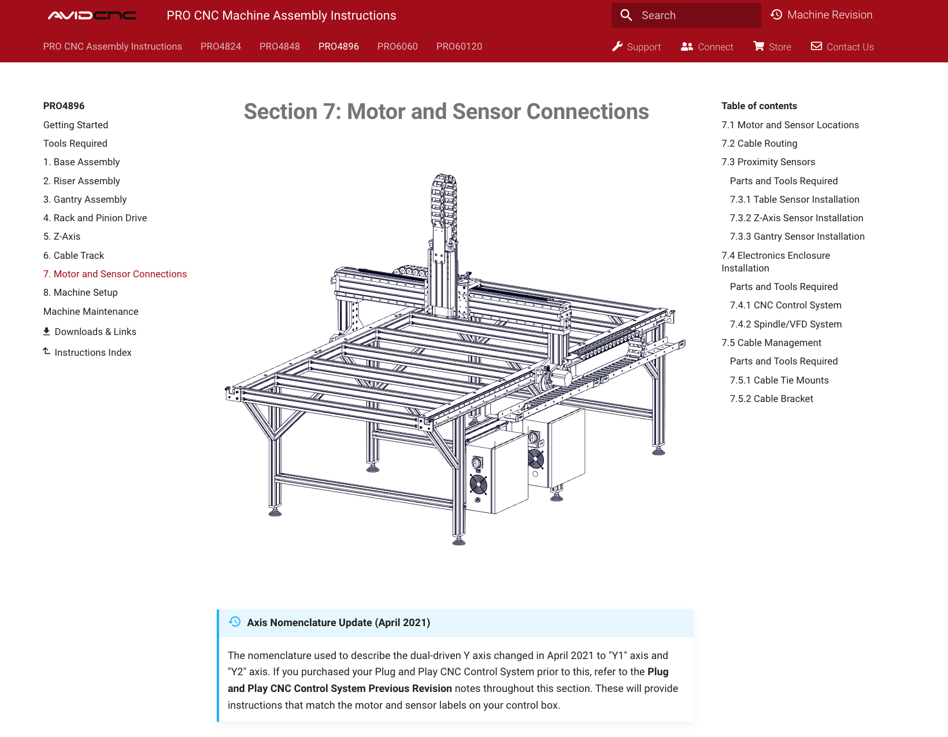Jump to 7.5.1 Cable Tie Mounts
This screenshot has height=737, width=948.
(779, 380)
